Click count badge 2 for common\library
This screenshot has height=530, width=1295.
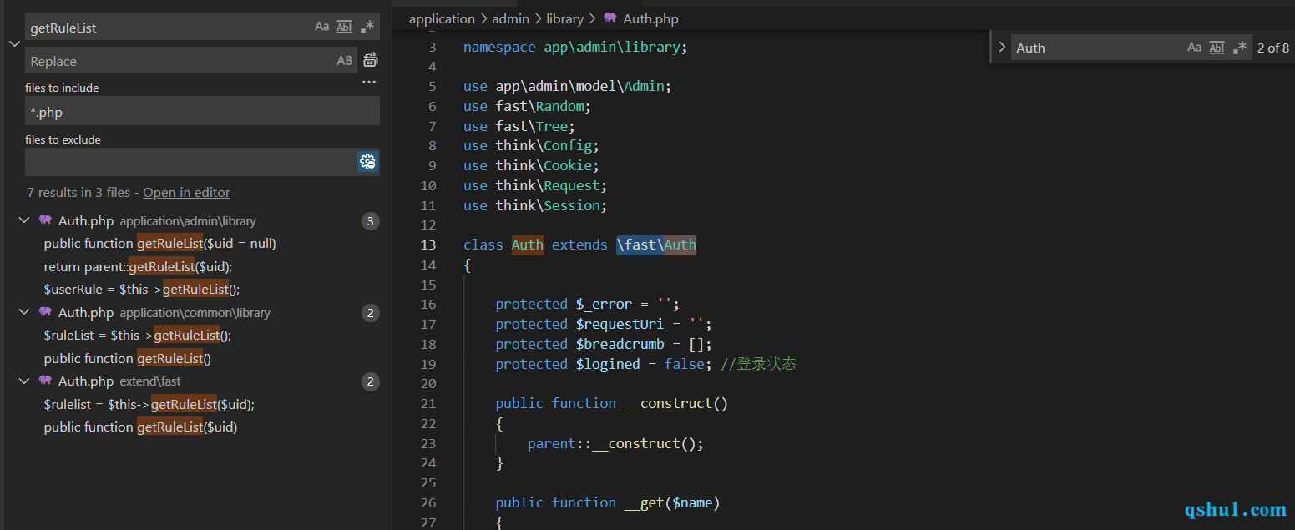click(x=371, y=313)
